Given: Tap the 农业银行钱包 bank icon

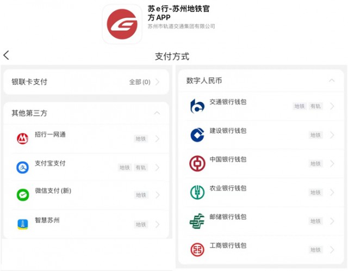Looking at the screenshot, I should [x=197, y=192].
